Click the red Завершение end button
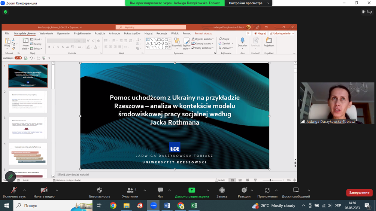 coord(359,193)
